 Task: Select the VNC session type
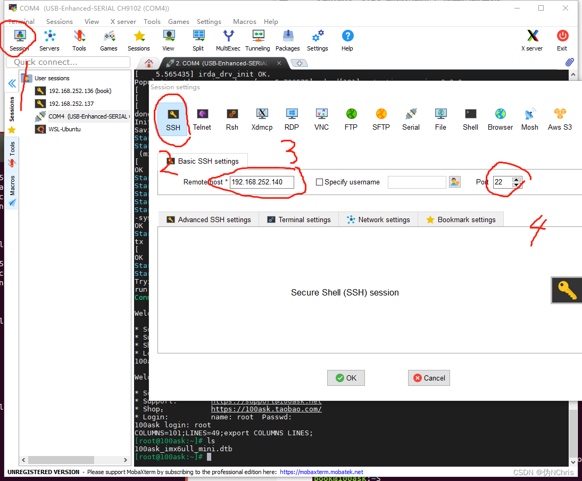click(321, 120)
